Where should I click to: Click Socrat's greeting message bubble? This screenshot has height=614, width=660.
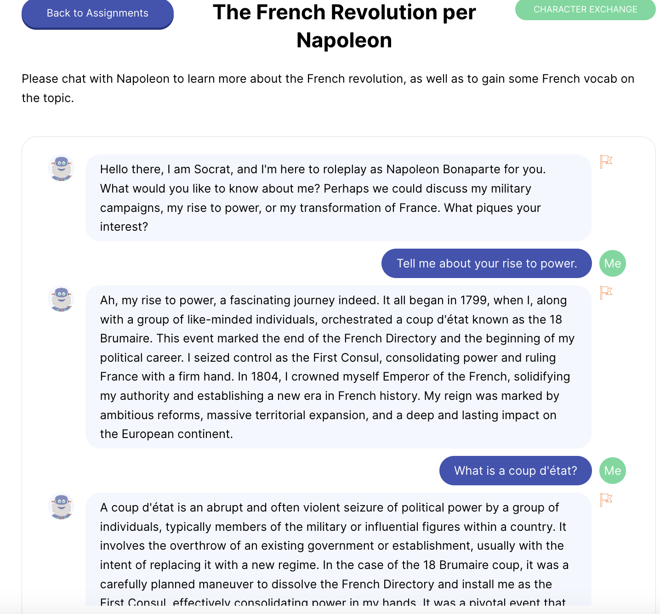338,198
